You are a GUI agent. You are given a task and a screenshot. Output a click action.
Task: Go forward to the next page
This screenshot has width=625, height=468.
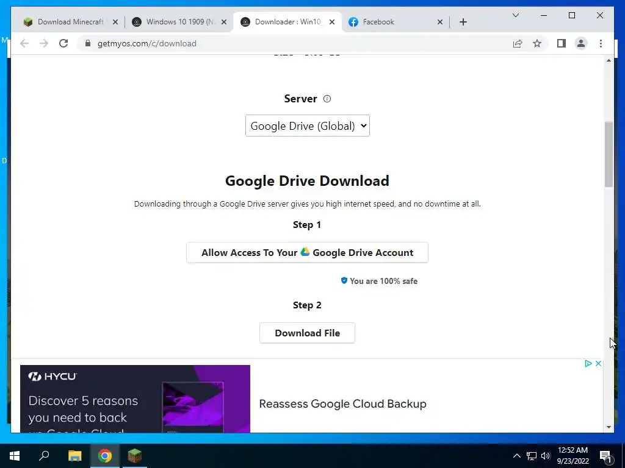44,43
